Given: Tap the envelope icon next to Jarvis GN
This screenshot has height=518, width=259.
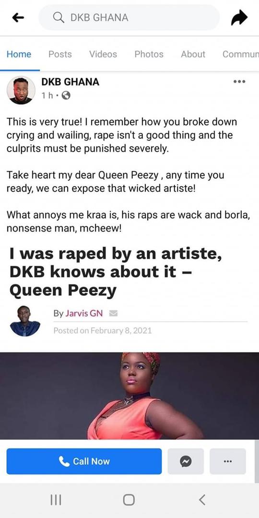Looking at the screenshot, I should pyautogui.click(x=113, y=313).
